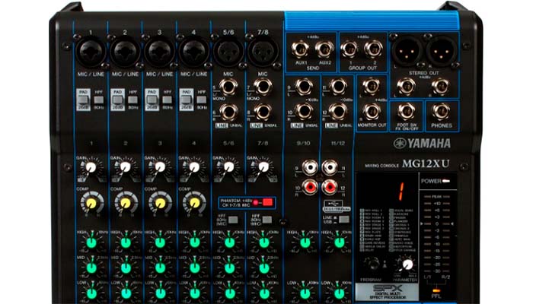The width and height of the screenshot is (533, 304).
Task: Adjust channel 1 GAIN knob
Action: (x=91, y=167)
